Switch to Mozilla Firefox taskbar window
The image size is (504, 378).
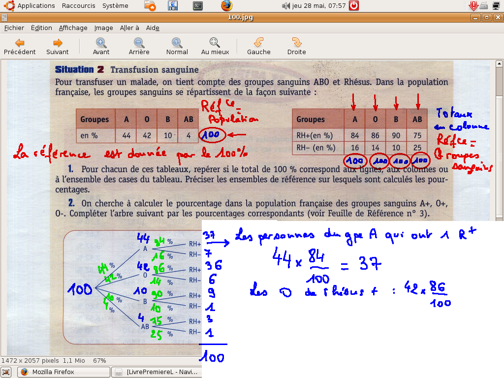pyautogui.click(x=63, y=372)
